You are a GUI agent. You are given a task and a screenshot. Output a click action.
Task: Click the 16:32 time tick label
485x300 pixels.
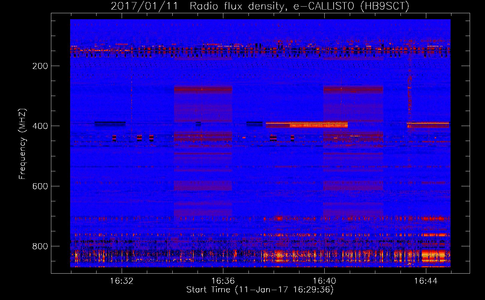coord(121,281)
